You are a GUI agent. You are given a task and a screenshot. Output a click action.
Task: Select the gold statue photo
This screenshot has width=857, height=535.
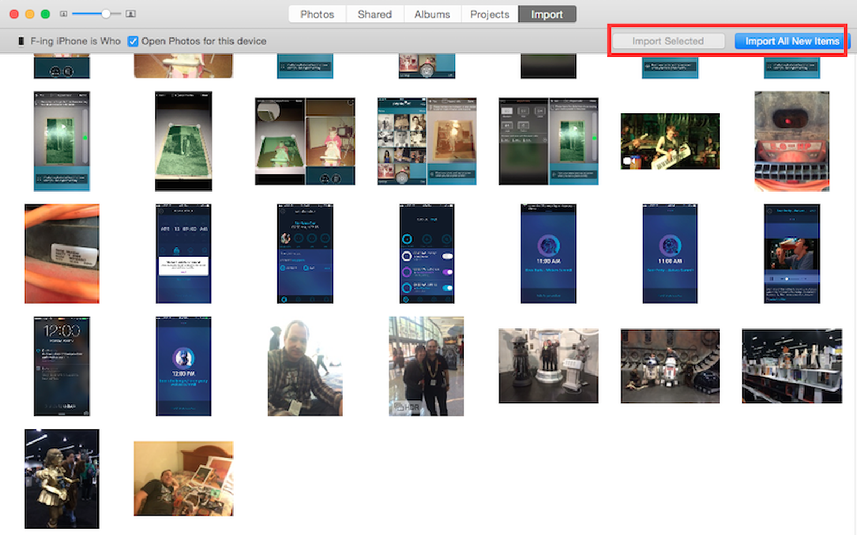[x=62, y=478]
